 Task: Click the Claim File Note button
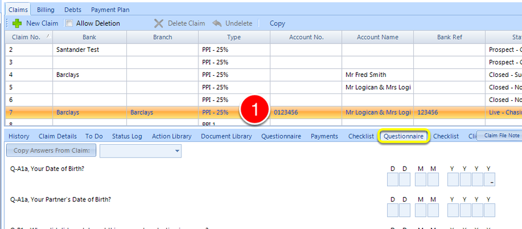coord(499,136)
